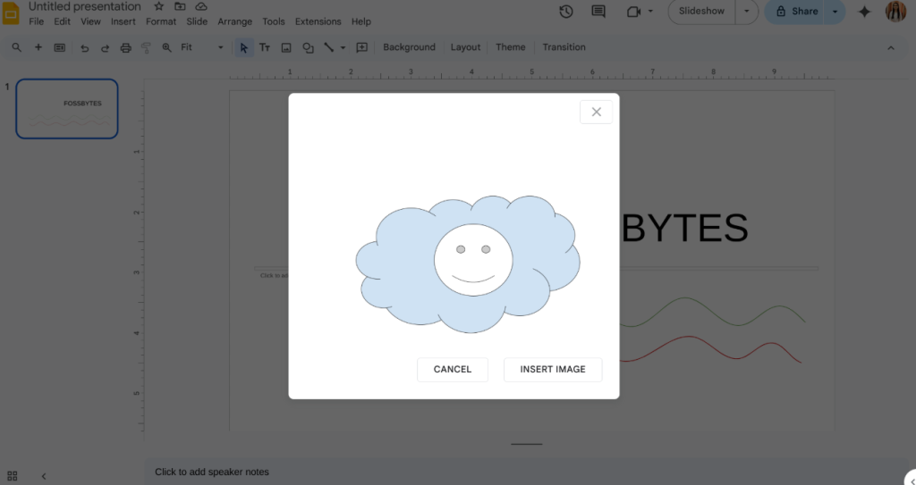
Task: Collapse the toolbar with the chevron
Action: 890,47
